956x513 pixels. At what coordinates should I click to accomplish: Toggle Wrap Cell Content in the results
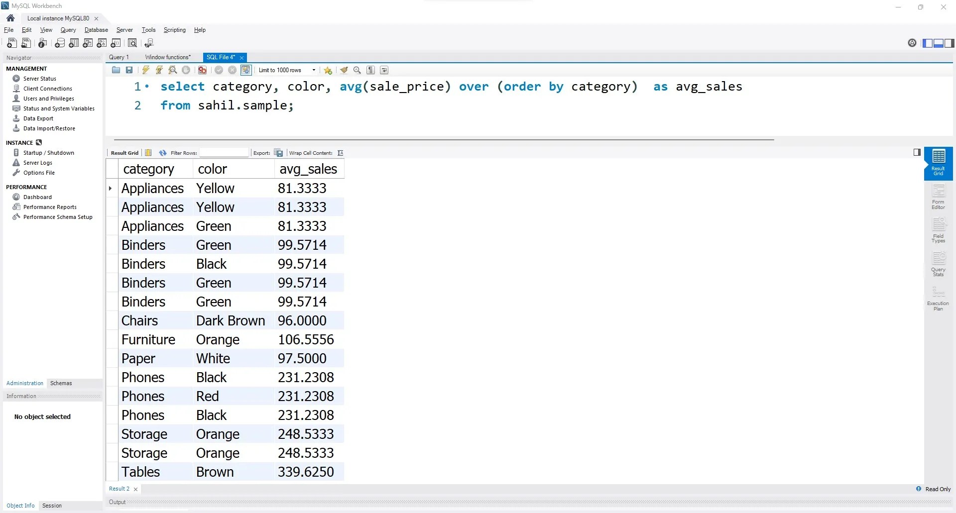(341, 153)
